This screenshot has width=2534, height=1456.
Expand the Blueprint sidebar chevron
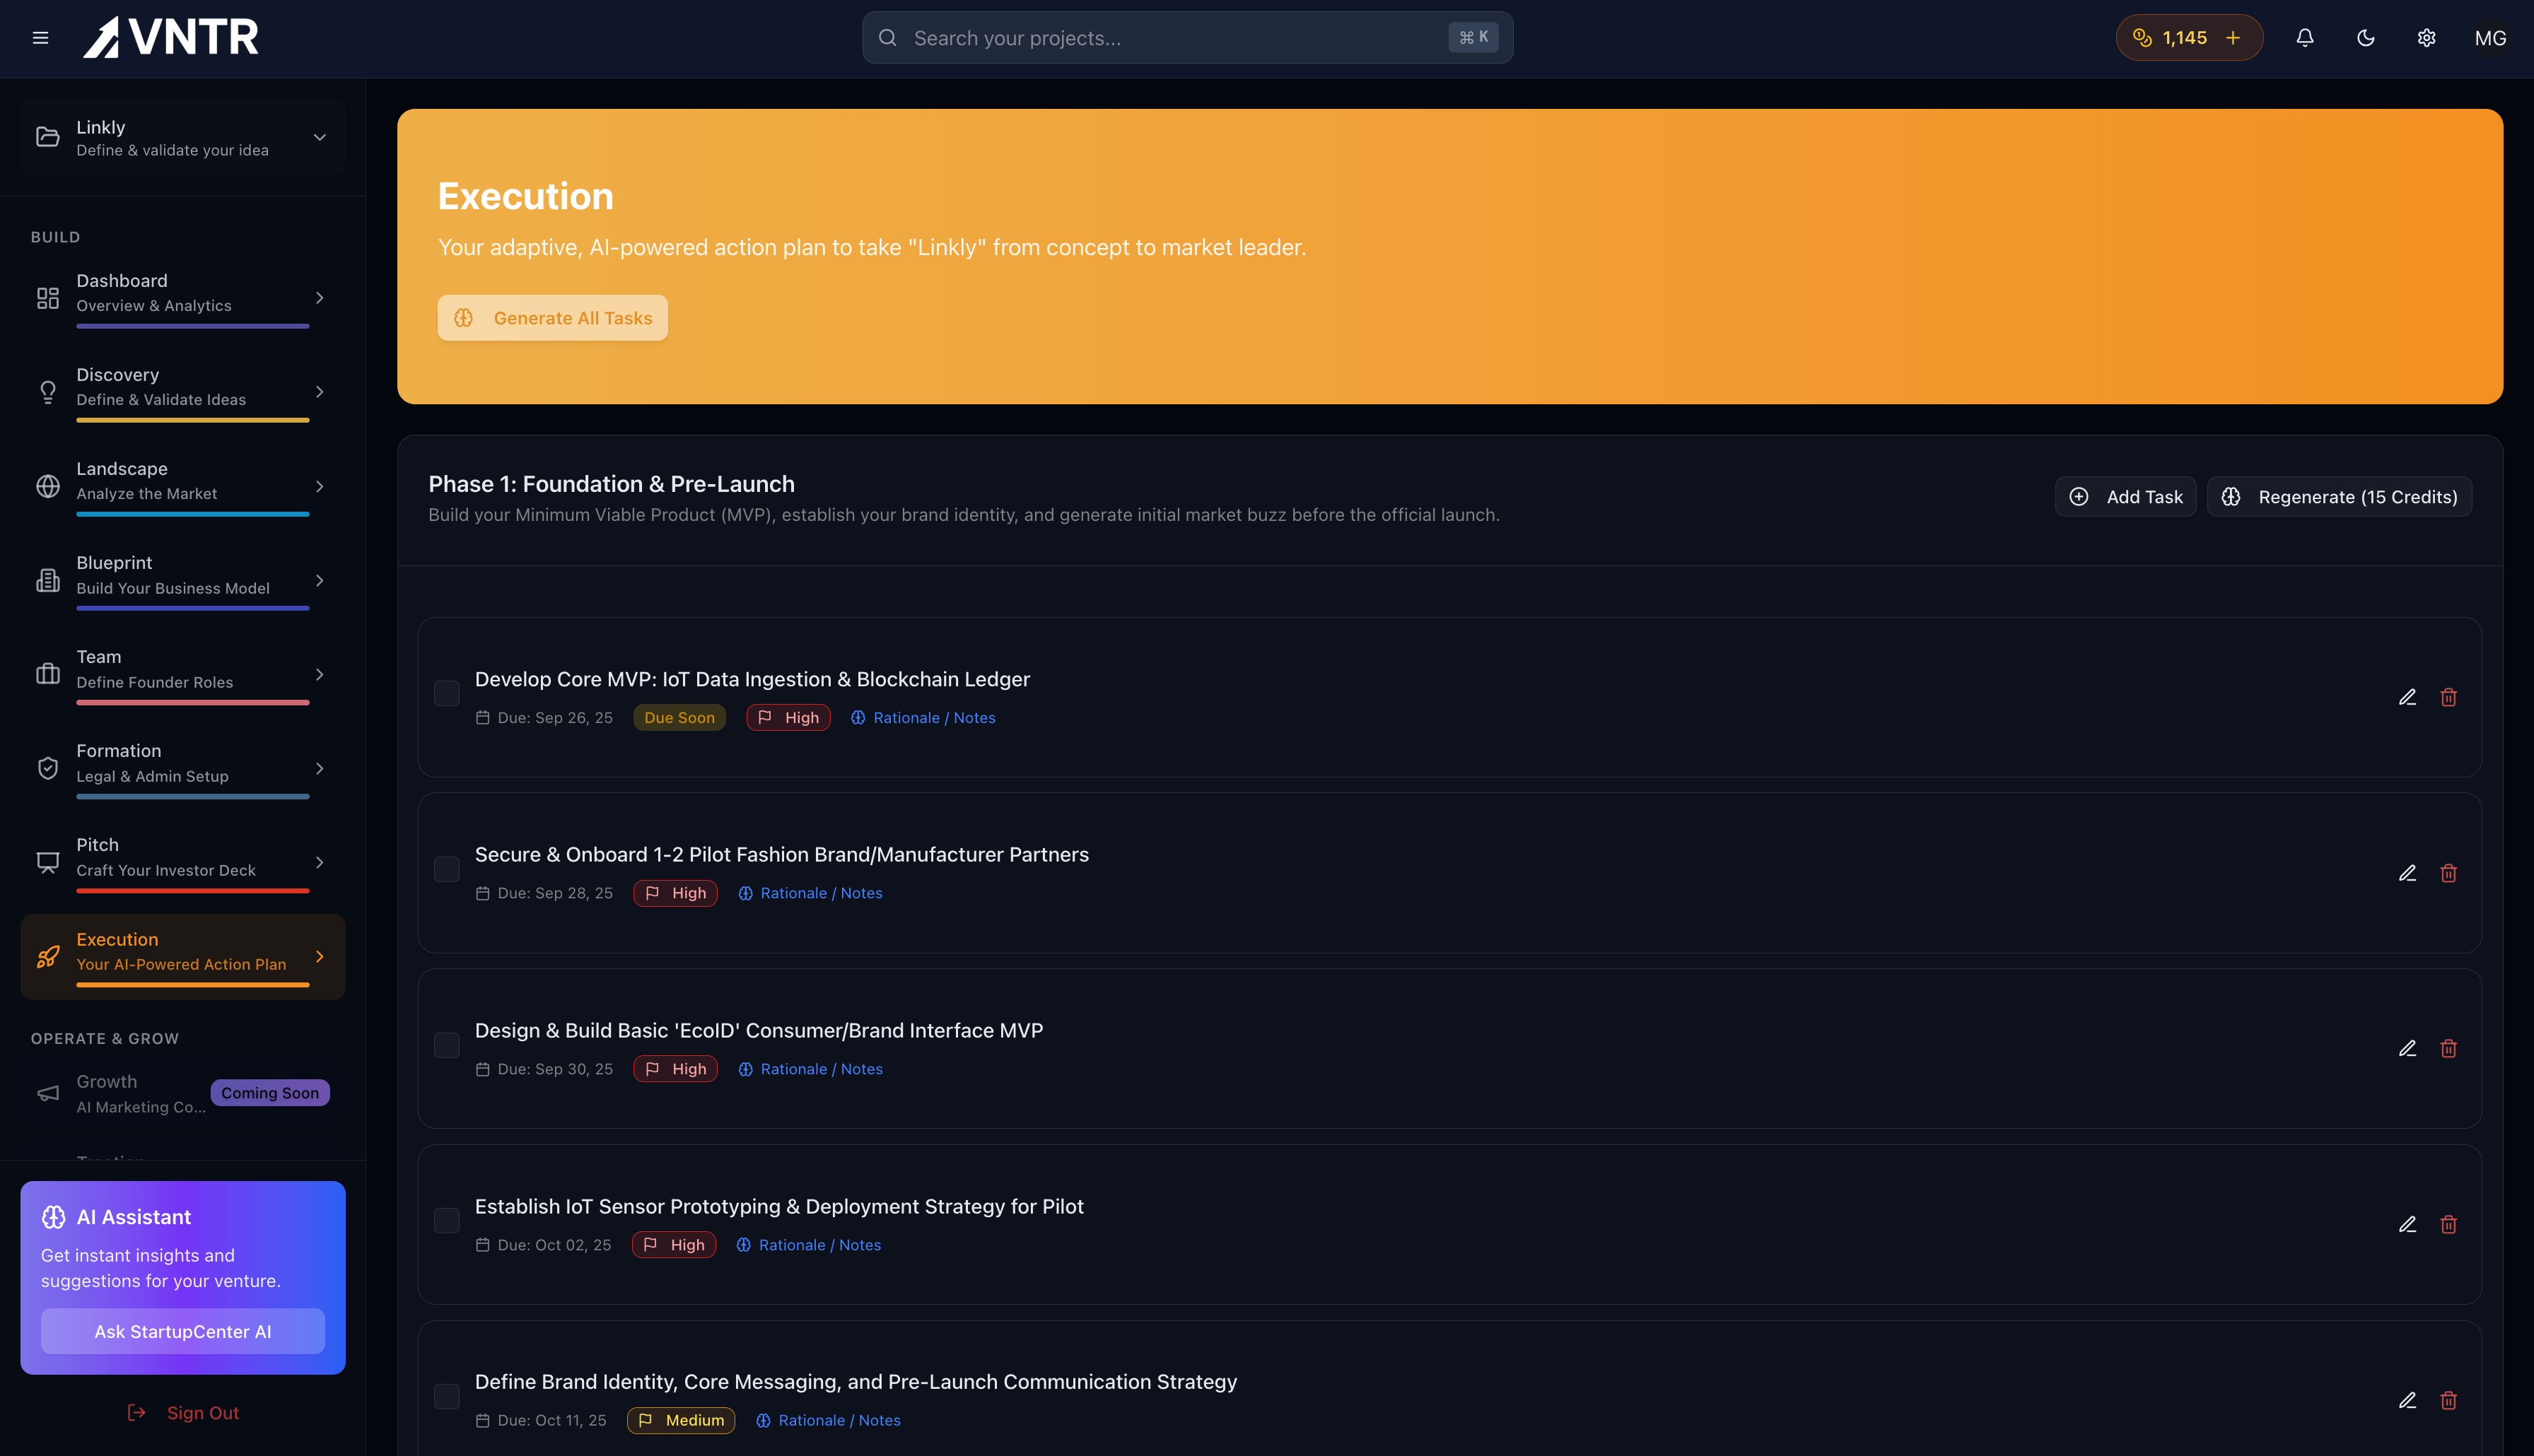click(x=319, y=580)
